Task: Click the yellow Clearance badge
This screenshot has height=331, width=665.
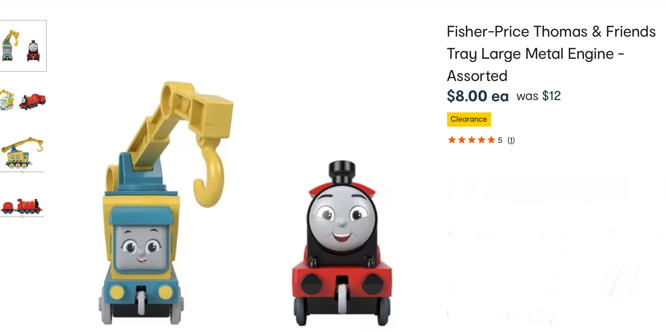Action: (469, 119)
